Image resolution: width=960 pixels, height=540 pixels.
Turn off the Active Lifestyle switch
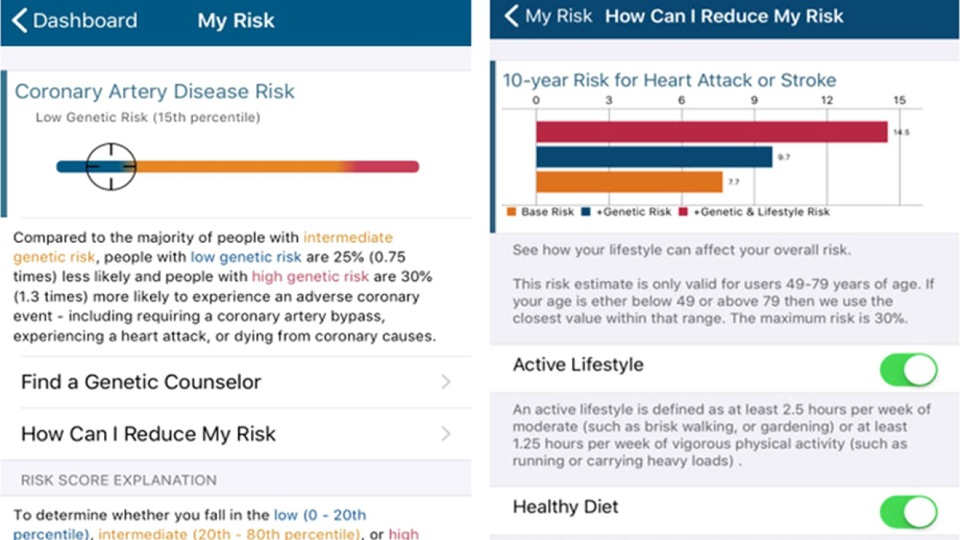coord(908,370)
